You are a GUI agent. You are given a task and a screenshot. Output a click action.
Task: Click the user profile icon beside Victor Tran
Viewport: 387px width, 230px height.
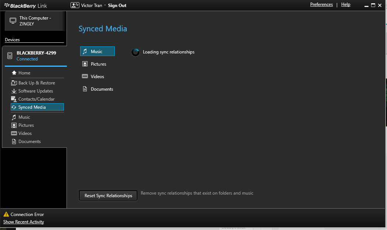pos(75,5)
